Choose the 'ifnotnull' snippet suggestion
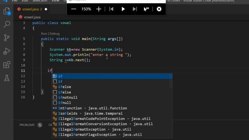Screen dimensions: 249x140 pyautogui.click(x=112, y=98)
